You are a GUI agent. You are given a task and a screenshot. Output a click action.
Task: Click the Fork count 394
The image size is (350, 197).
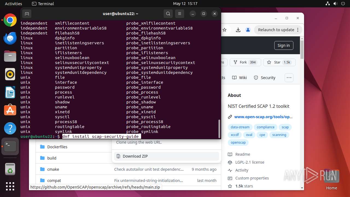253,62
